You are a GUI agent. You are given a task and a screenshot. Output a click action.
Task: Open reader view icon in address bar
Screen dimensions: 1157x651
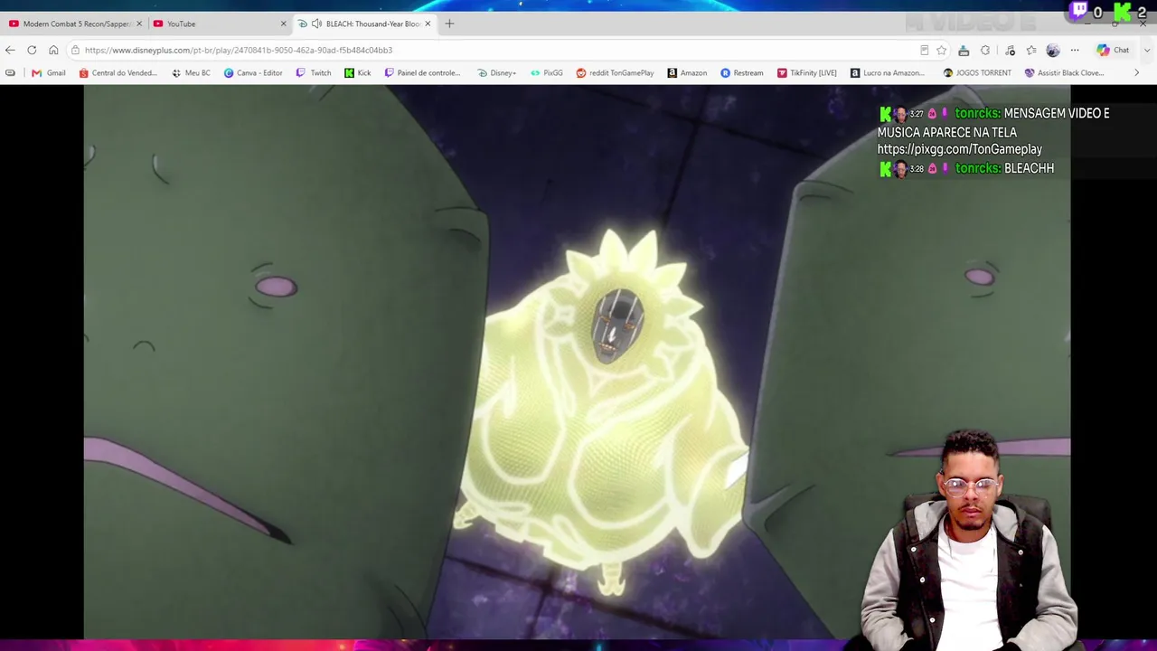(x=924, y=50)
